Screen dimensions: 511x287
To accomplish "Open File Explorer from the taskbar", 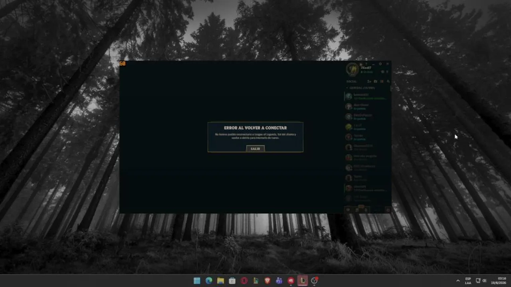I will point(220,281).
